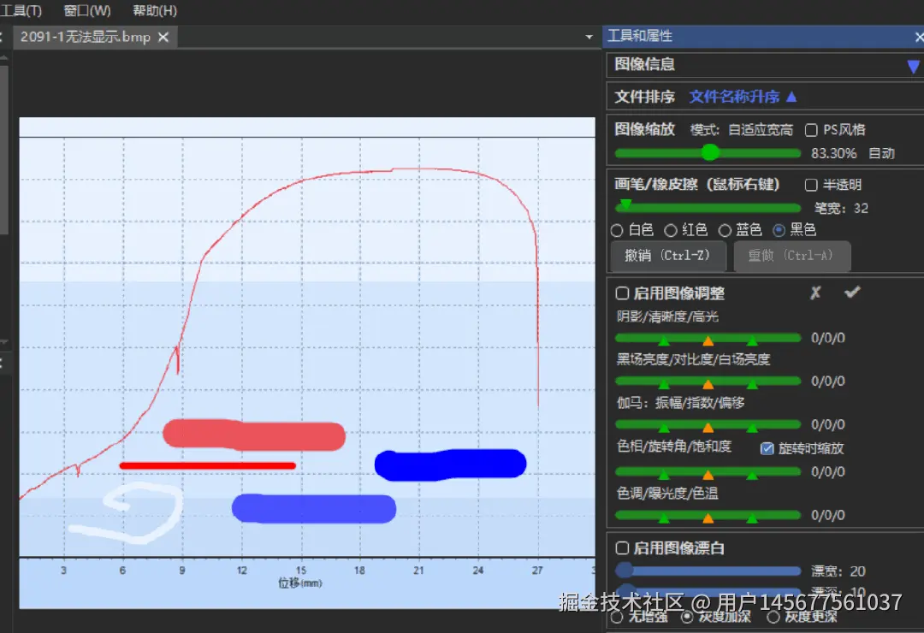Enable the 启用图像调整 checkbox

point(622,293)
